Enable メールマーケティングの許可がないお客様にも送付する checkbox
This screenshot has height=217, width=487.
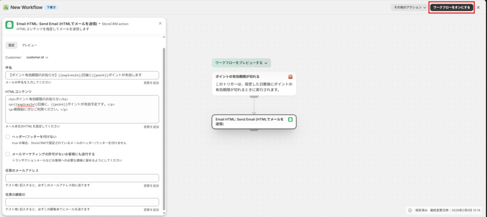tap(8, 154)
